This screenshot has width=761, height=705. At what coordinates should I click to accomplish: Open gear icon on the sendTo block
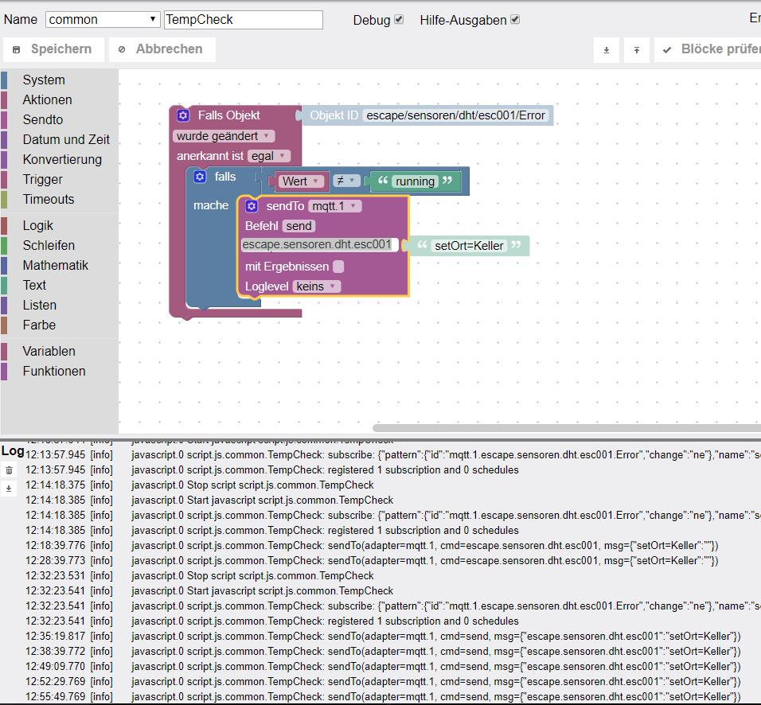pyautogui.click(x=252, y=206)
